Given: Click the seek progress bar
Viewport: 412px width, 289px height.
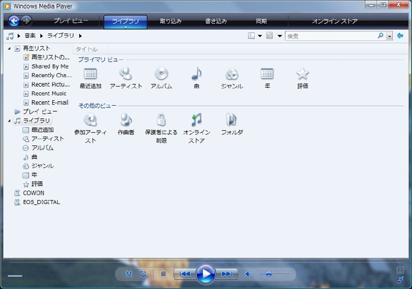Looking at the screenshot, I should pyautogui.click(x=206, y=261).
